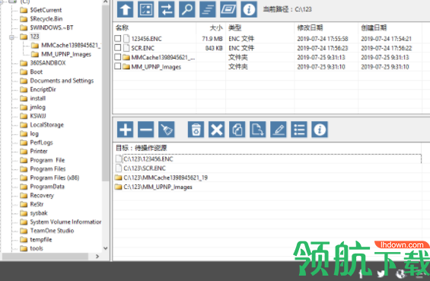
Task: Click the bullet list icon in lower toolbar
Action: 299,129
